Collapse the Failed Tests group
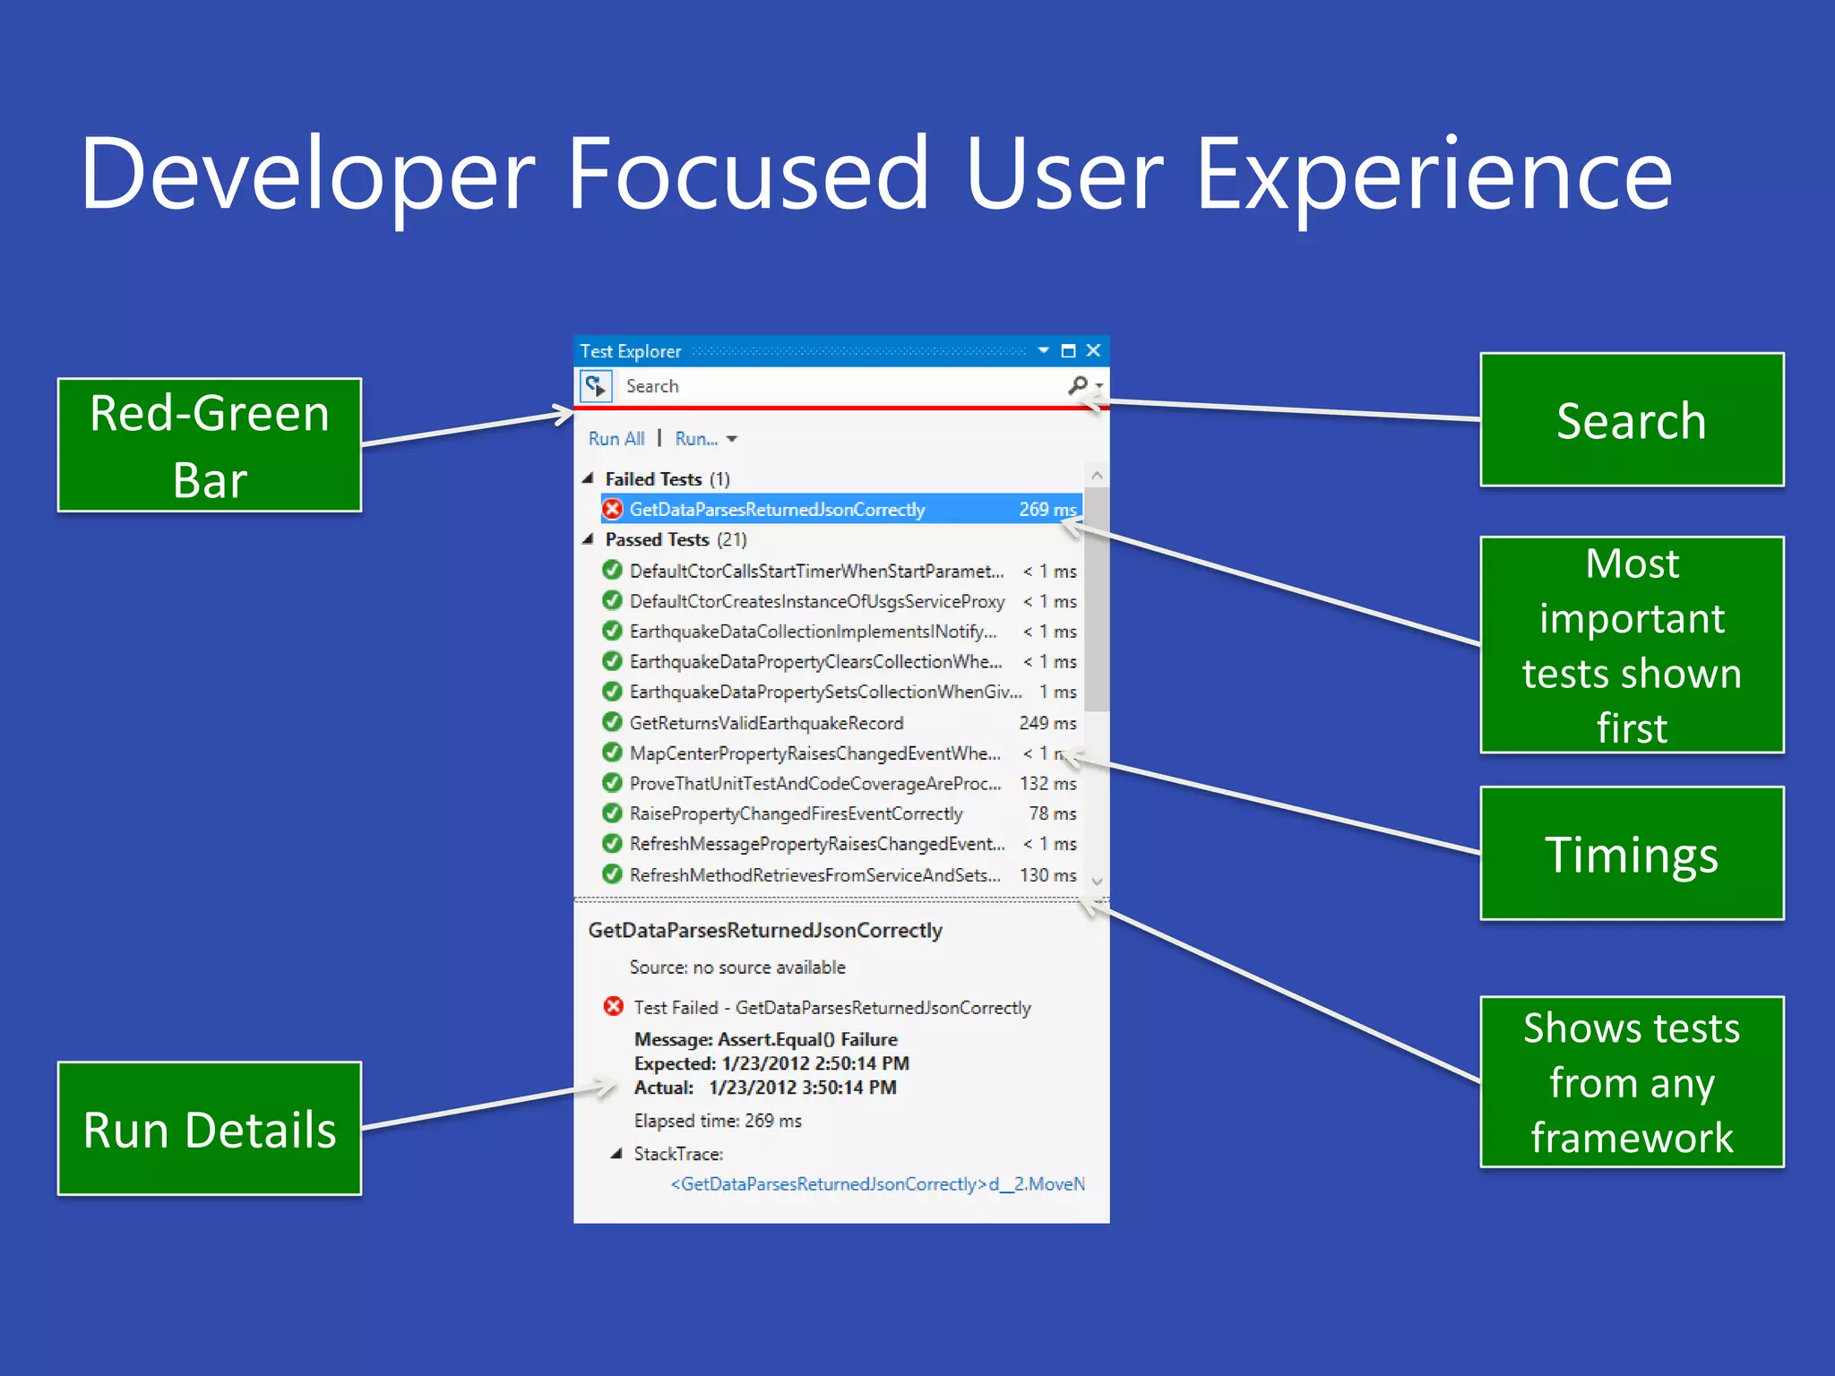 coord(588,478)
